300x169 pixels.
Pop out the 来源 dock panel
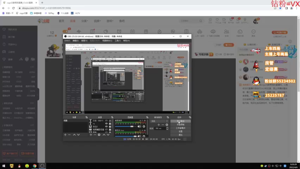click(112, 117)
